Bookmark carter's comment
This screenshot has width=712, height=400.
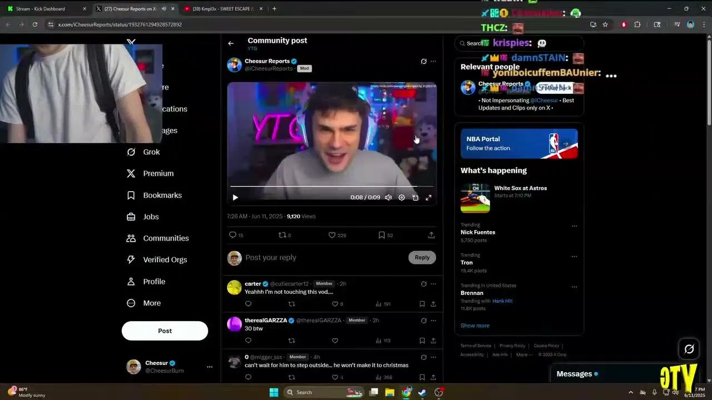click(422, 304)
